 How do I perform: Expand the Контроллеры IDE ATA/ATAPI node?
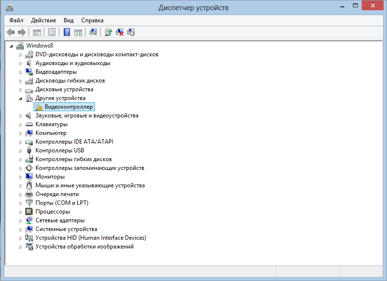[x=20, y=142]
